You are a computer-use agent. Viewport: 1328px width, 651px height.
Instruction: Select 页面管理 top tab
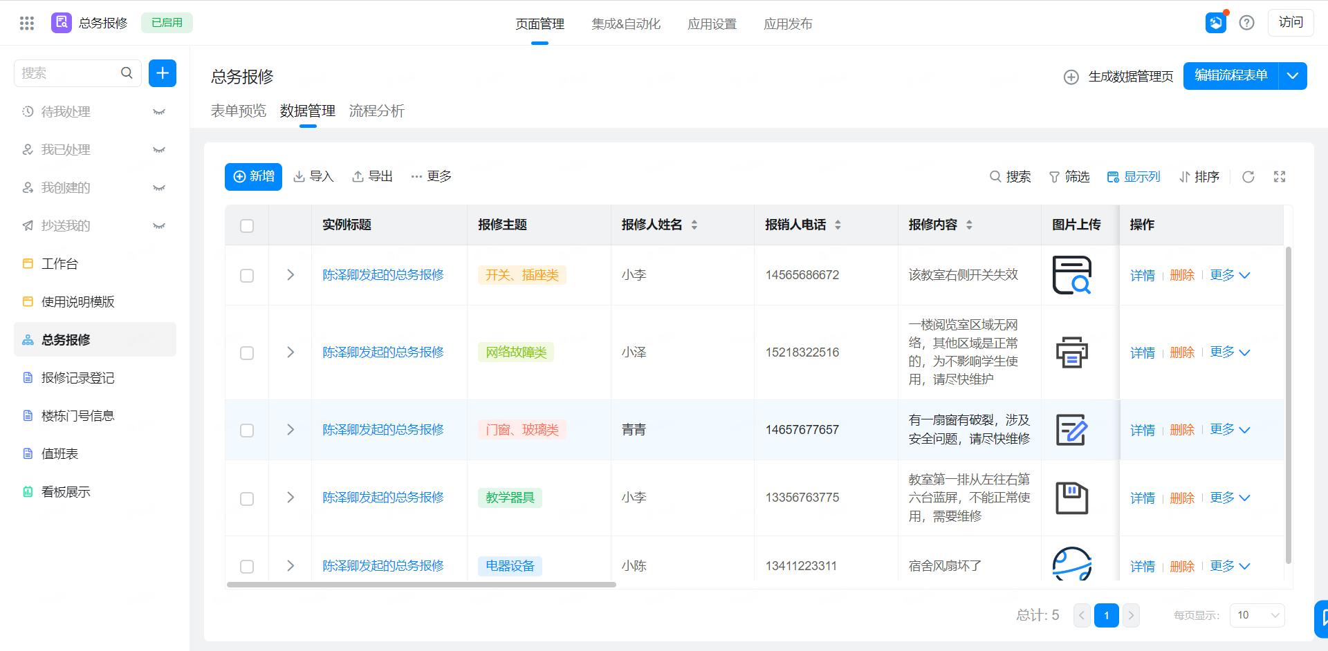[540, 23]
